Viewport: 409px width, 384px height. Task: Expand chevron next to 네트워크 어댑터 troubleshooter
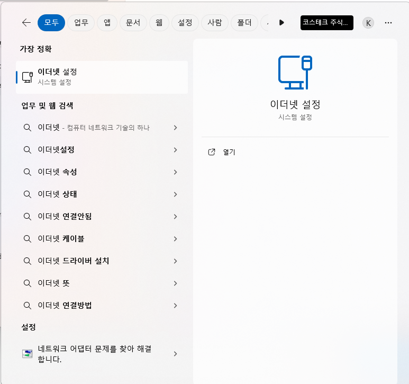point(176,354)
